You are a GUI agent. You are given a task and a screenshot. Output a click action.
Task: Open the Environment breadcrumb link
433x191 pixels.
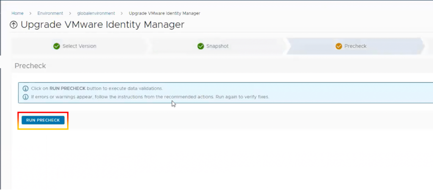pyautogui.click(x=50, y=13)
